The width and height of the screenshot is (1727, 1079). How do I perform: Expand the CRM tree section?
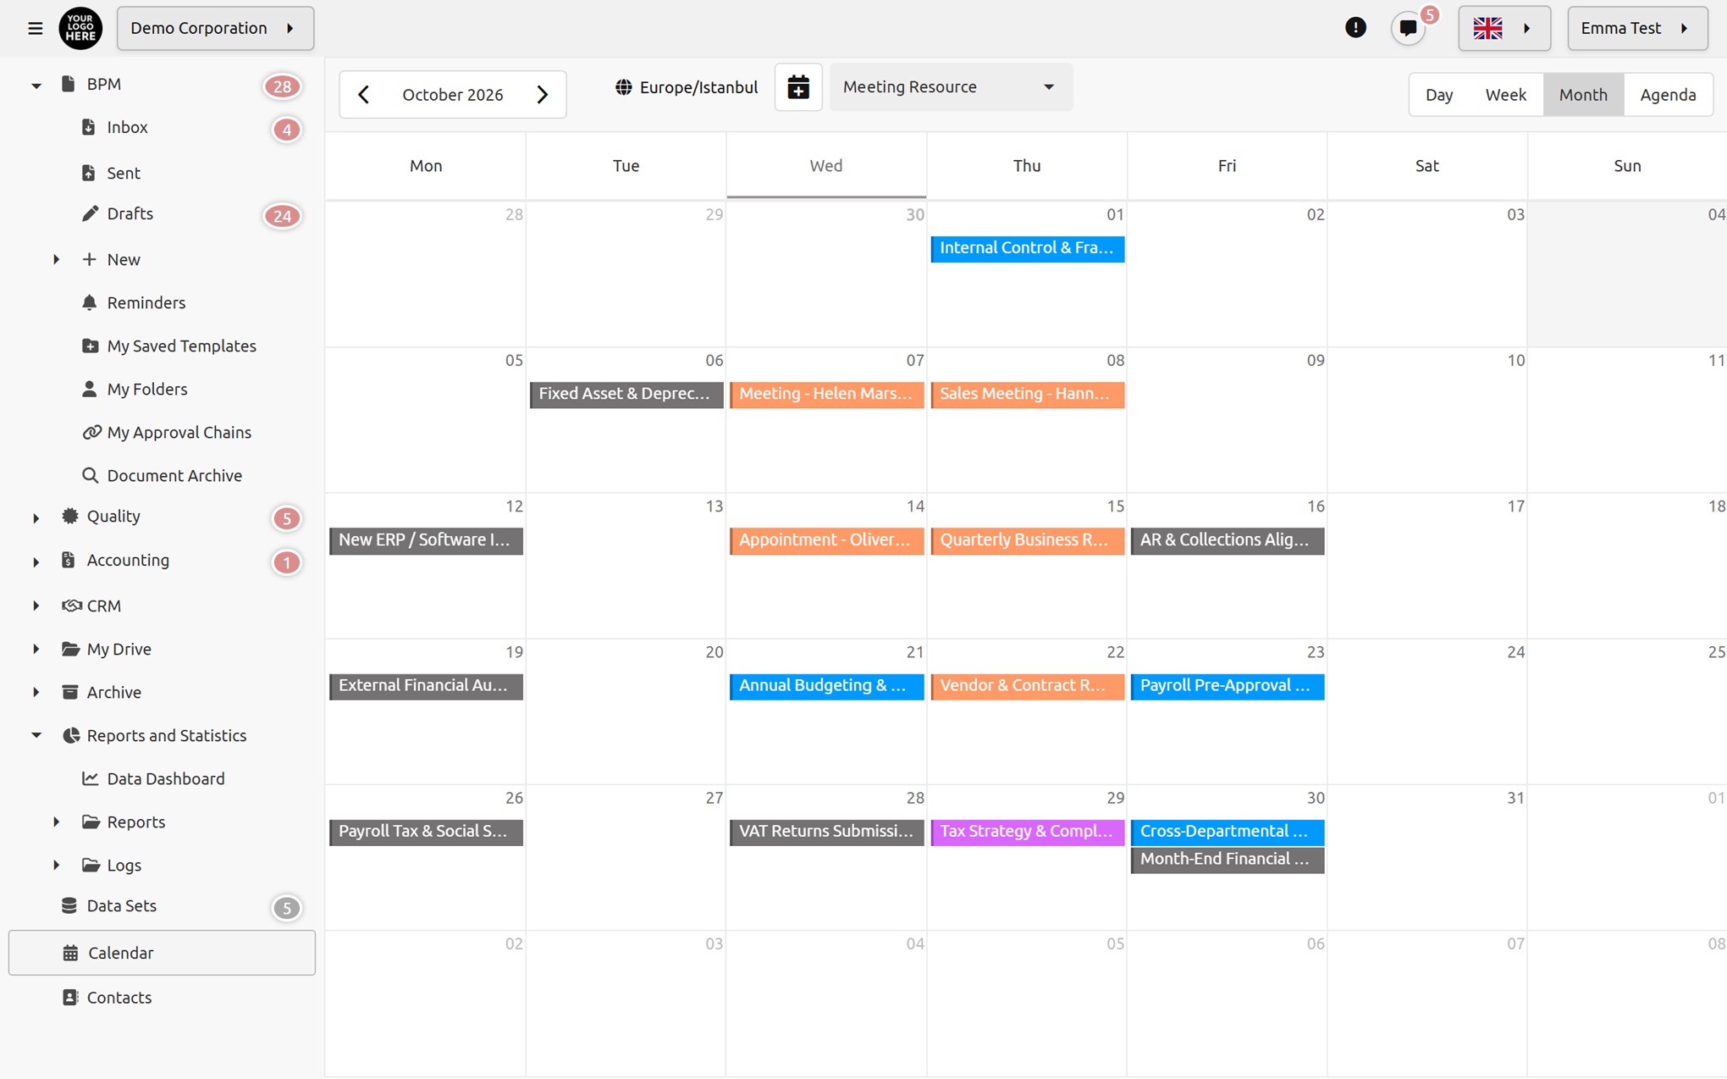point(36,606)
